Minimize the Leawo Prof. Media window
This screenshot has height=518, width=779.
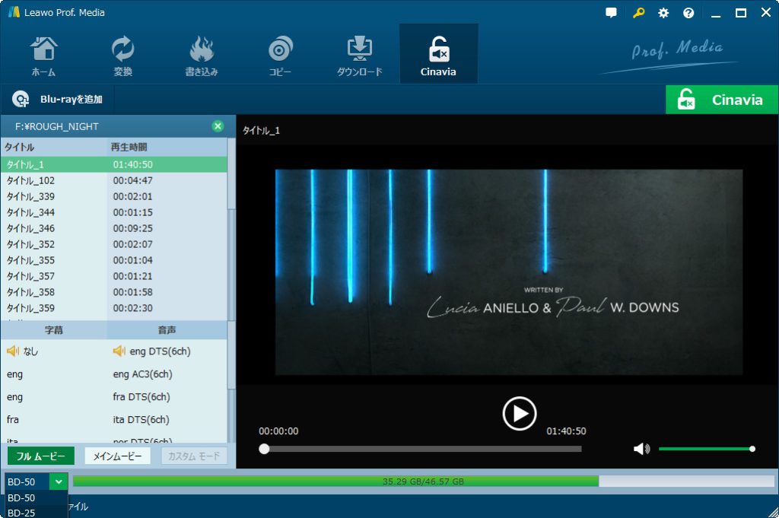pos(715,13)
